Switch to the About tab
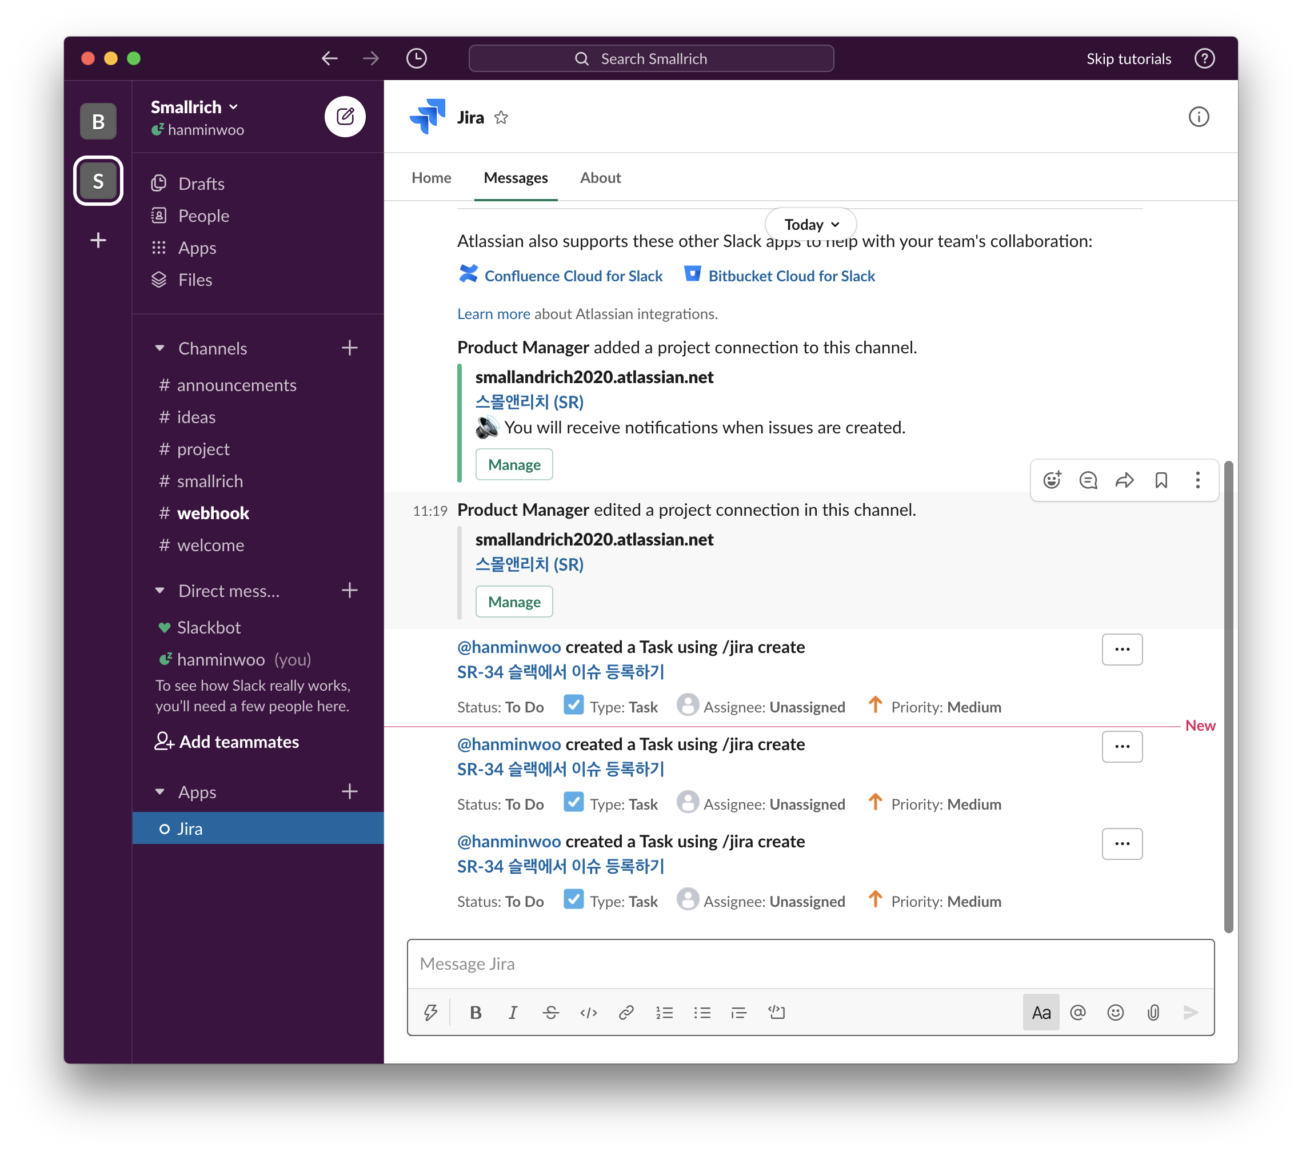 coord(600,178)
